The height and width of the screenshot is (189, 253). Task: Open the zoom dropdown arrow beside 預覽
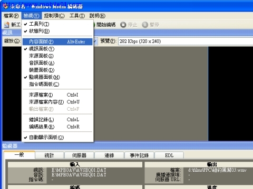tap(95, 41)
